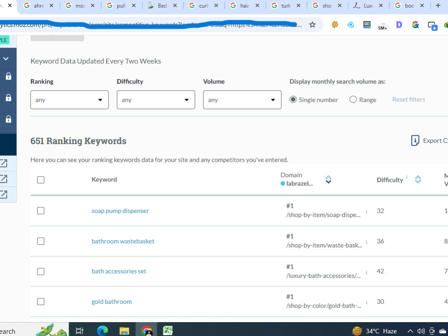
Task: Open the Difficulty filter dropdown
Action: (x=156, y=100)
